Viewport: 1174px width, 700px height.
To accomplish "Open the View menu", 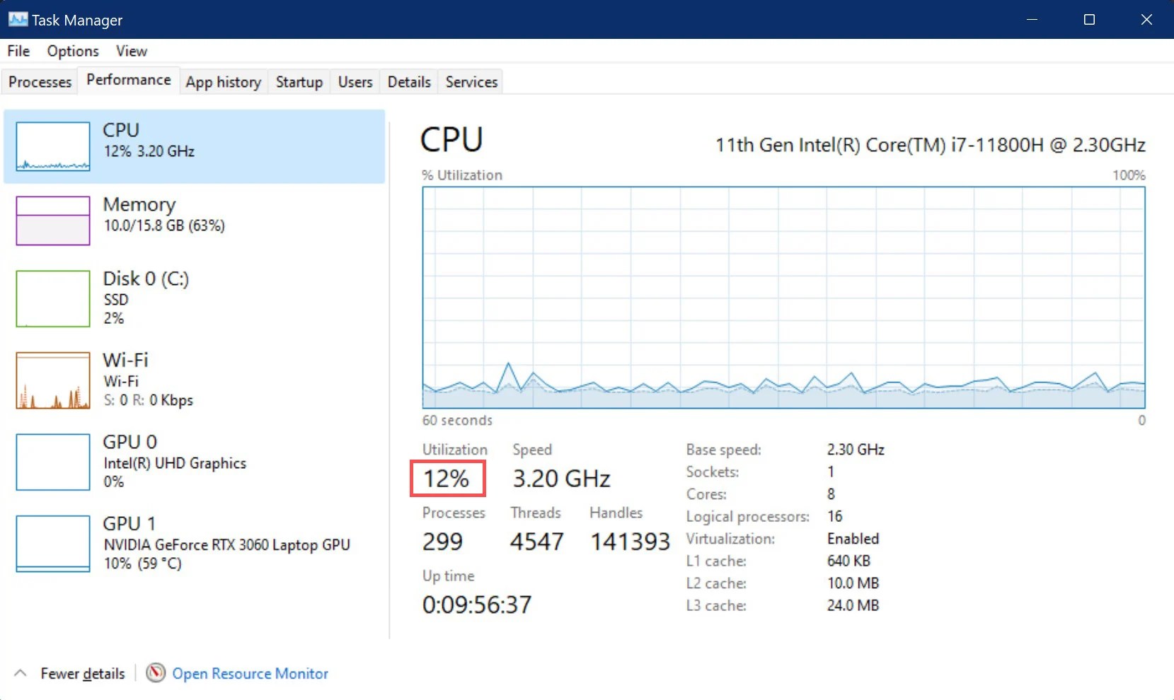I will tap(131, 50).
